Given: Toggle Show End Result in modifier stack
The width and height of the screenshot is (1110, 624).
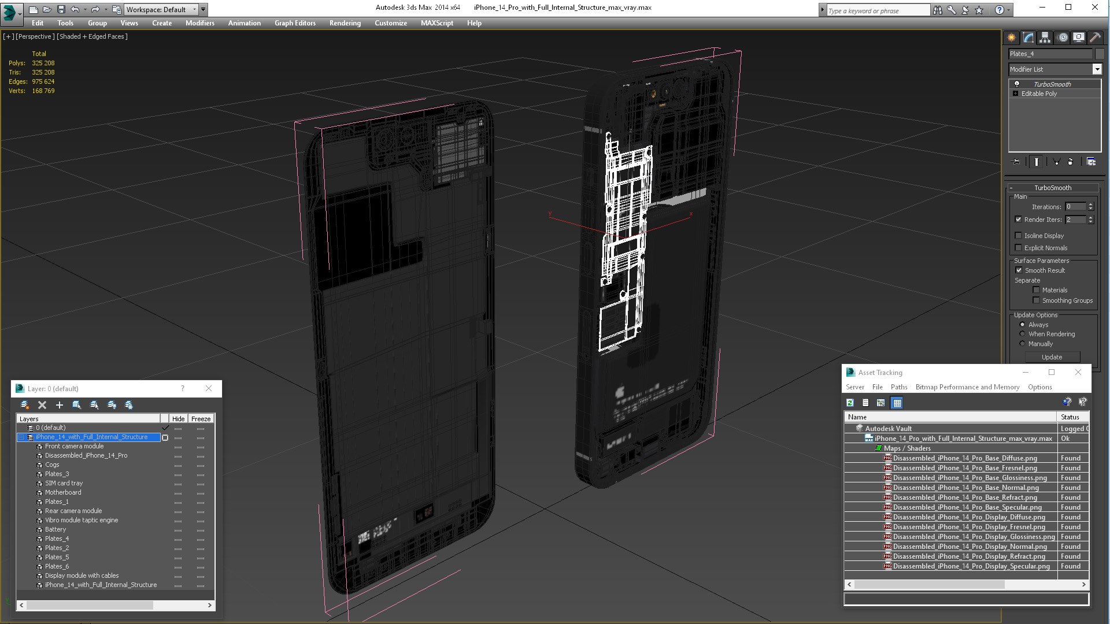Looking at the screenshot, I should (x=1037, y=162).
